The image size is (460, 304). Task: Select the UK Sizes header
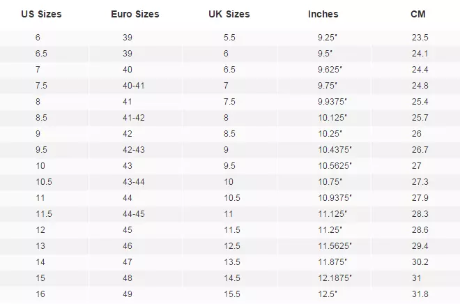pos(229,14)
